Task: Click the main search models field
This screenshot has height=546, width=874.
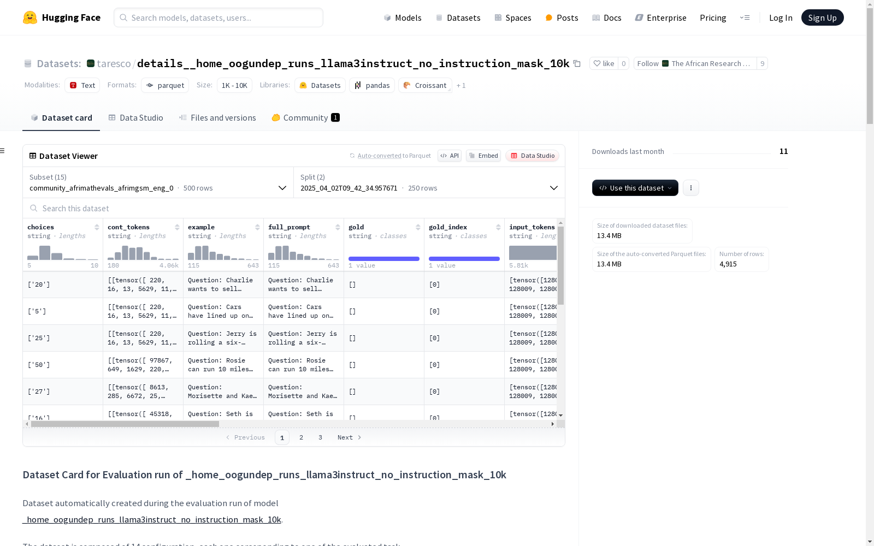Action: coord(218,17)
